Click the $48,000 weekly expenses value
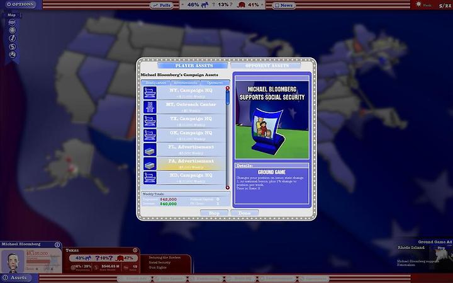This screenshot has width=453, height=283. coord(168,199)
